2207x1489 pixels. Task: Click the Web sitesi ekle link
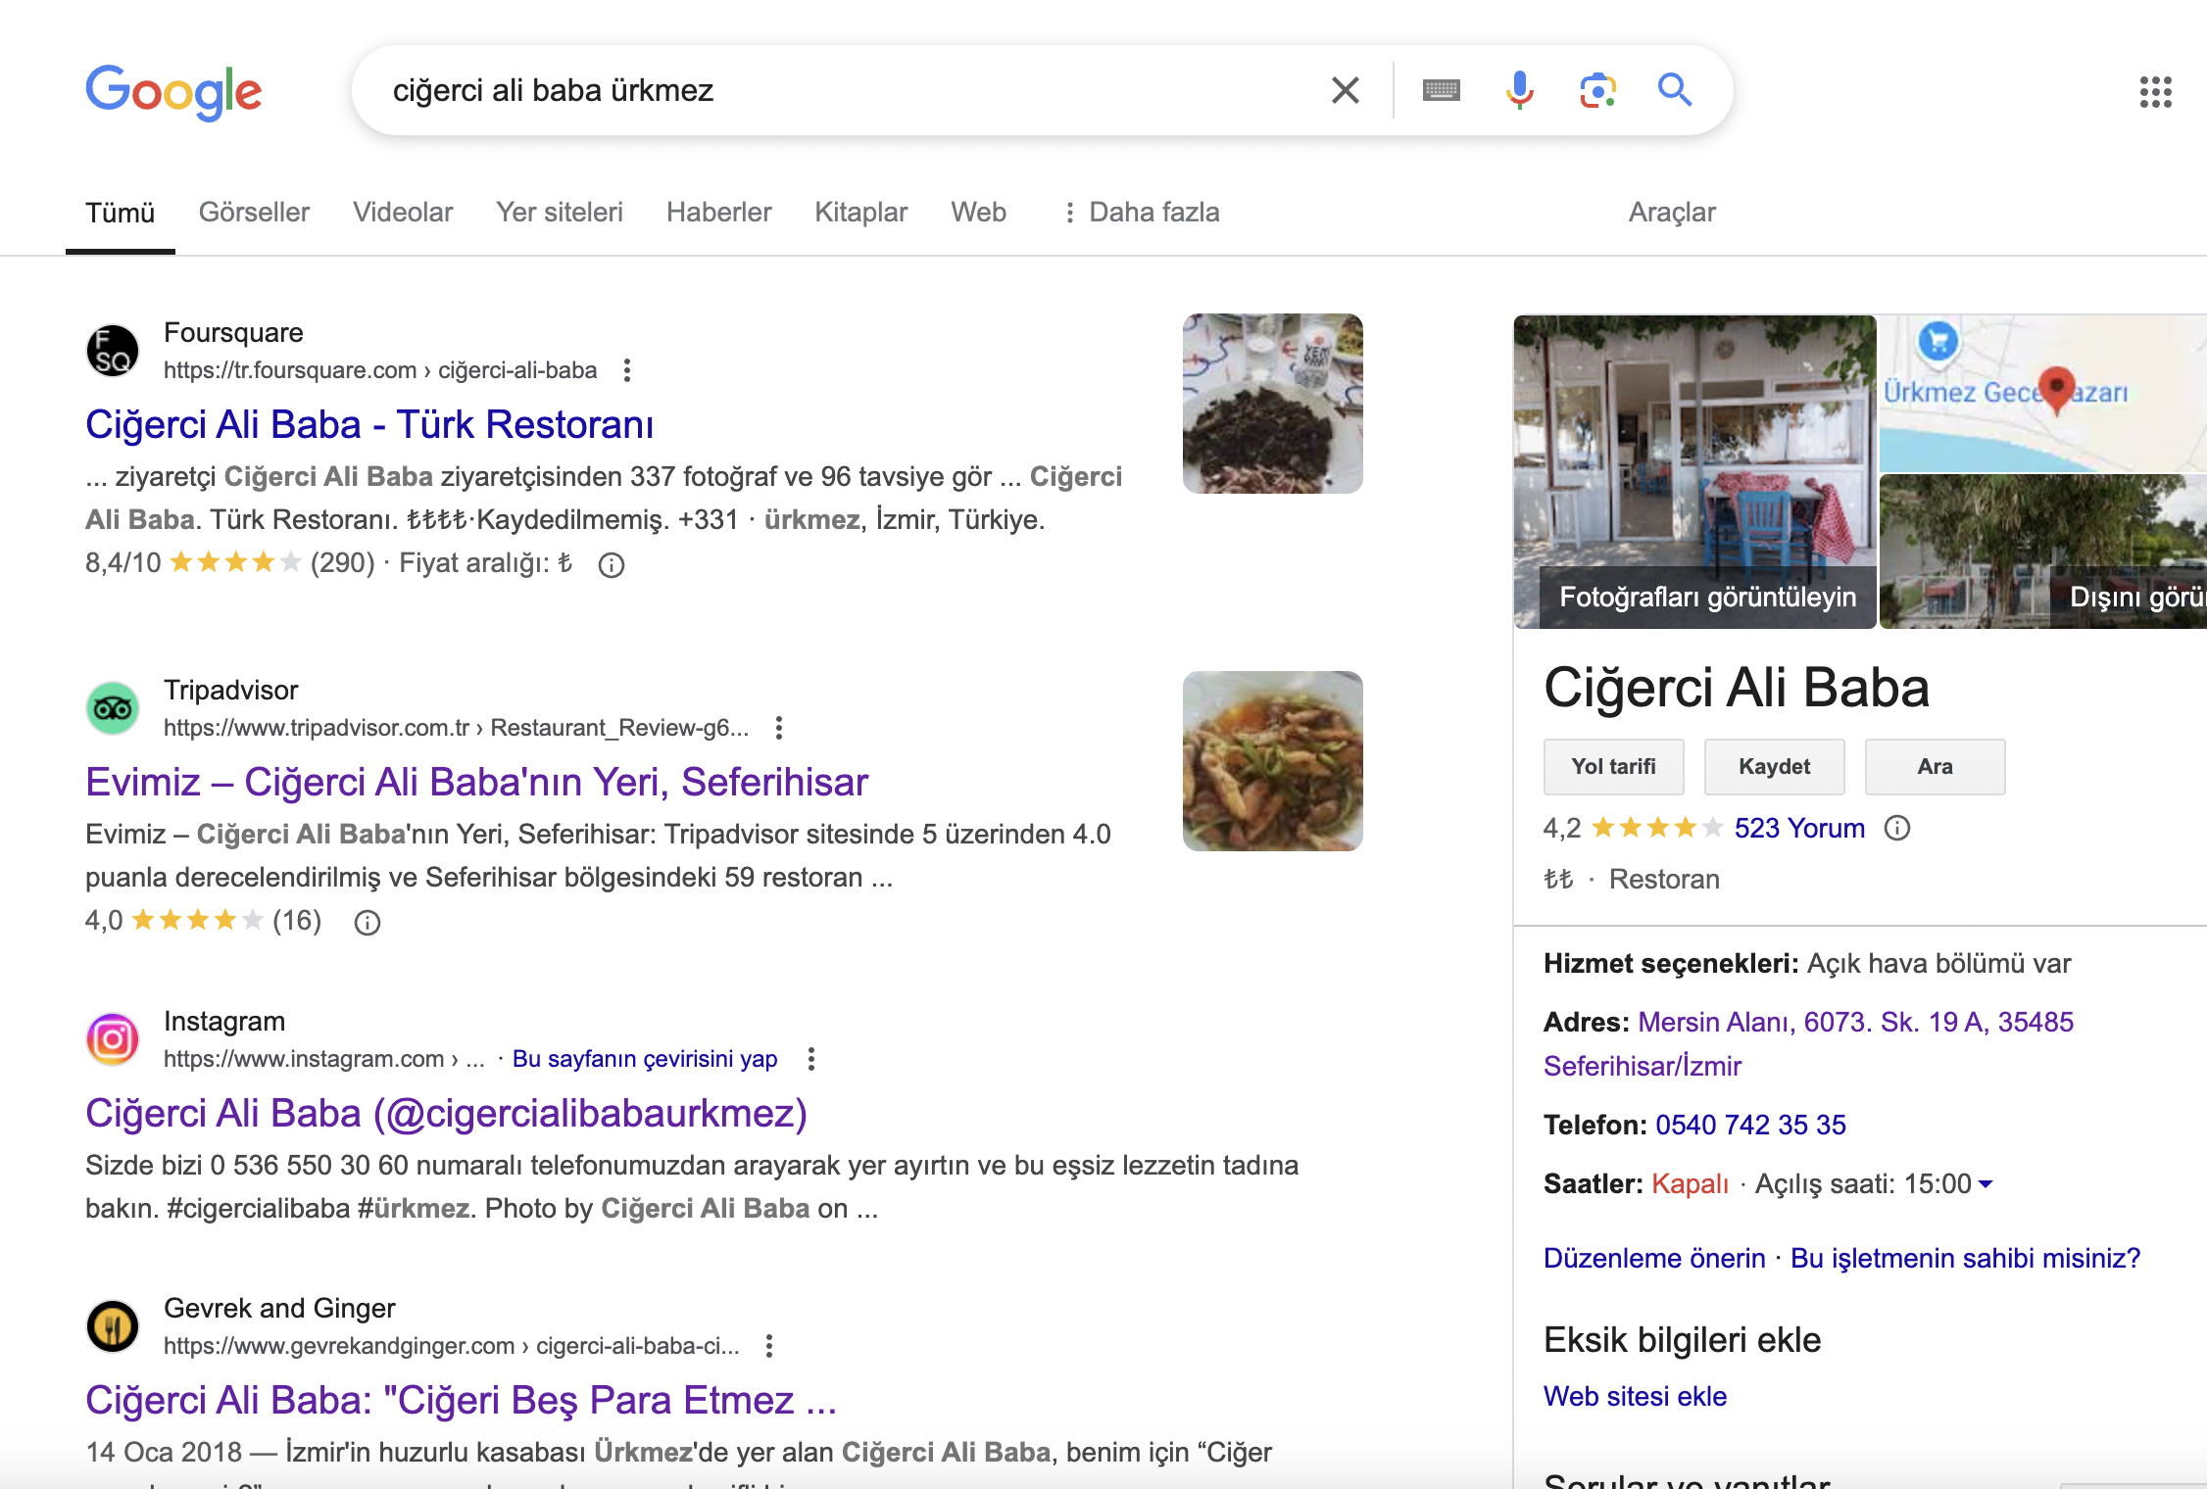pos(1635,1397)
